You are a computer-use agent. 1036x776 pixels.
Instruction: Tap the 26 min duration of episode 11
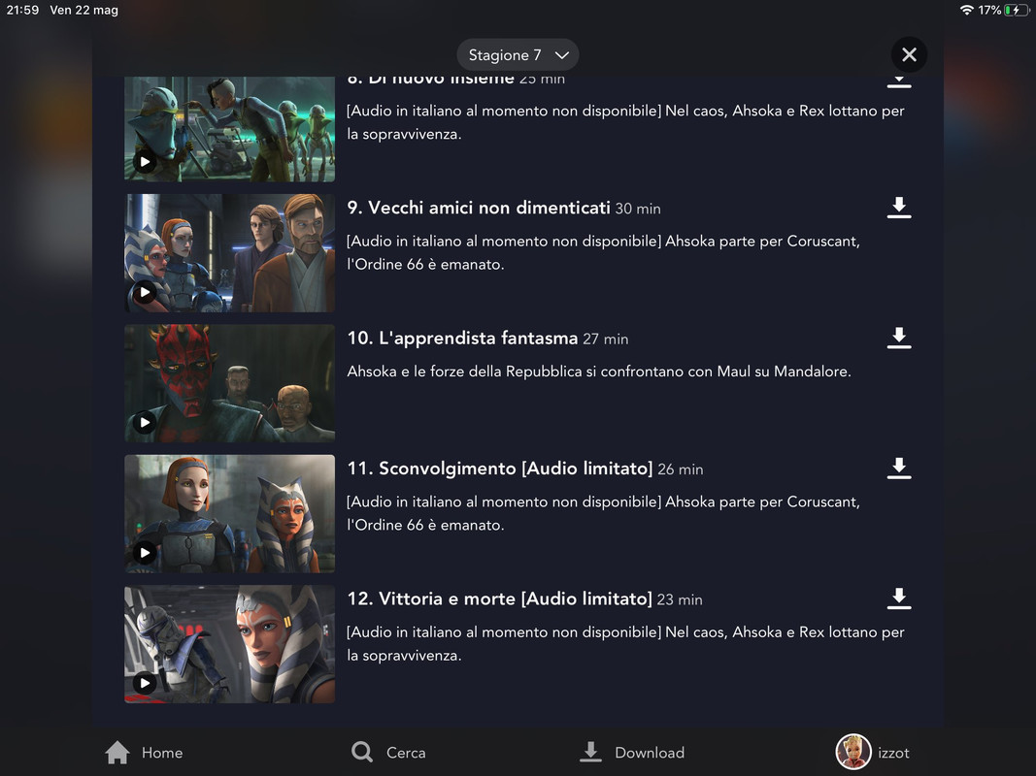pos(681,469)
